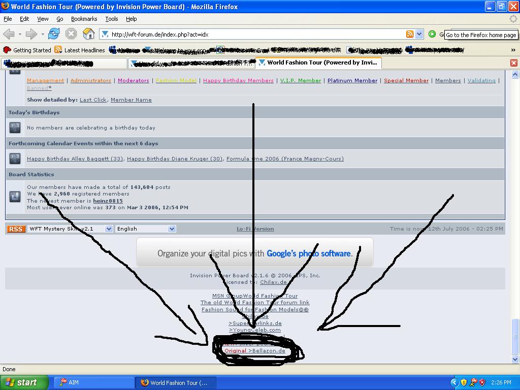
Task: Open newest member heinz0815 profile link
Action: pyautogui.click(x=108, y=201)
